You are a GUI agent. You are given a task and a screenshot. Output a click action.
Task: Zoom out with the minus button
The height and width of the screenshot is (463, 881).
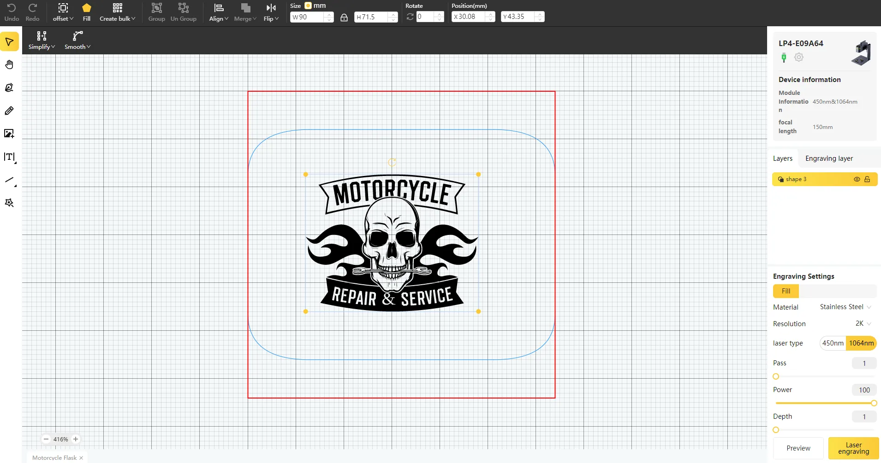pyautogui.click(x=46, y=439)
